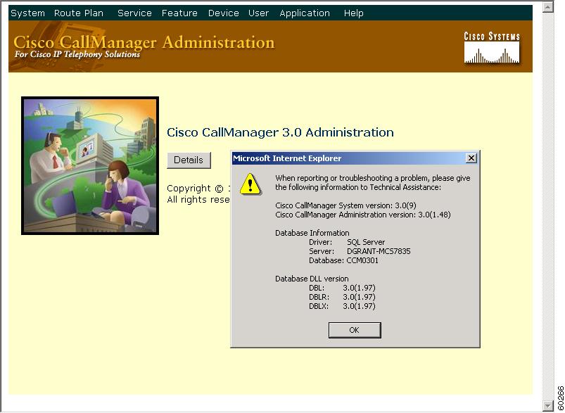565x413 pixels.
Task: Click 'For Cisco IP Telephony Solutions' subtitle
Action: click(77, 54)
